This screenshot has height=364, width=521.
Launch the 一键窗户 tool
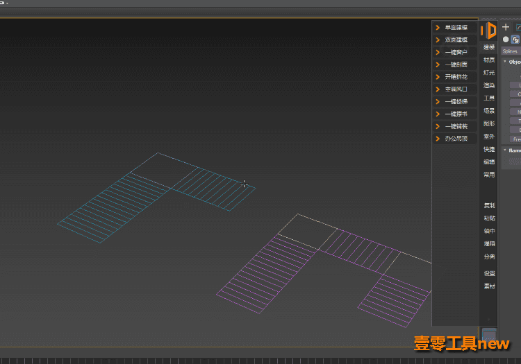pos(455,52)
